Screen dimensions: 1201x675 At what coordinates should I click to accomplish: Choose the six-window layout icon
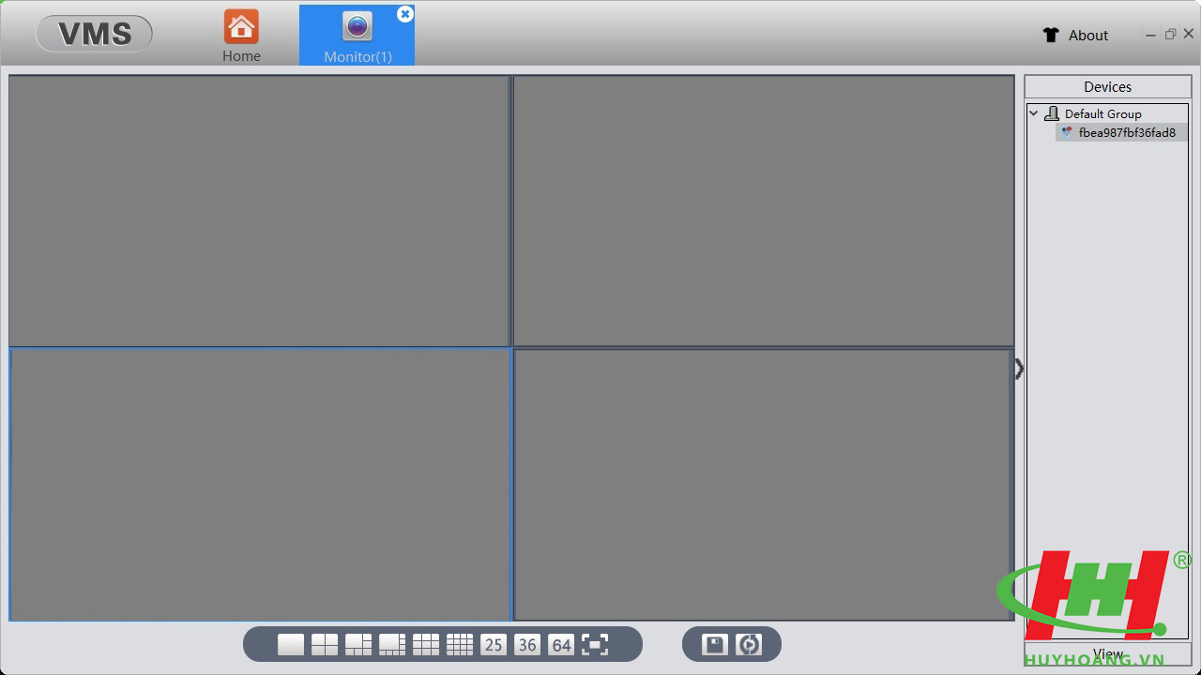coord(358,644)
